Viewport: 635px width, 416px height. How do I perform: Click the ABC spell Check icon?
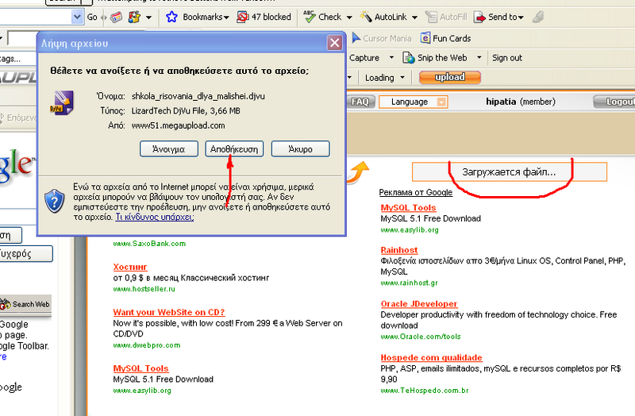pyautogui.click(x=310, y=17)
